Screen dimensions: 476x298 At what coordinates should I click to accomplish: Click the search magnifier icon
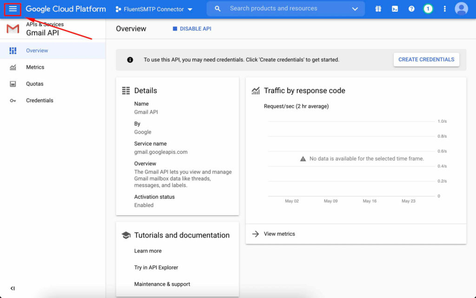click(x=218, y=9)
